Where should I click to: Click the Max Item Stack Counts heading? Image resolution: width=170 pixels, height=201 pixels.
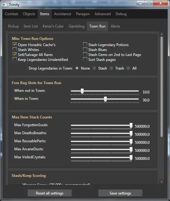coord(32,117)
